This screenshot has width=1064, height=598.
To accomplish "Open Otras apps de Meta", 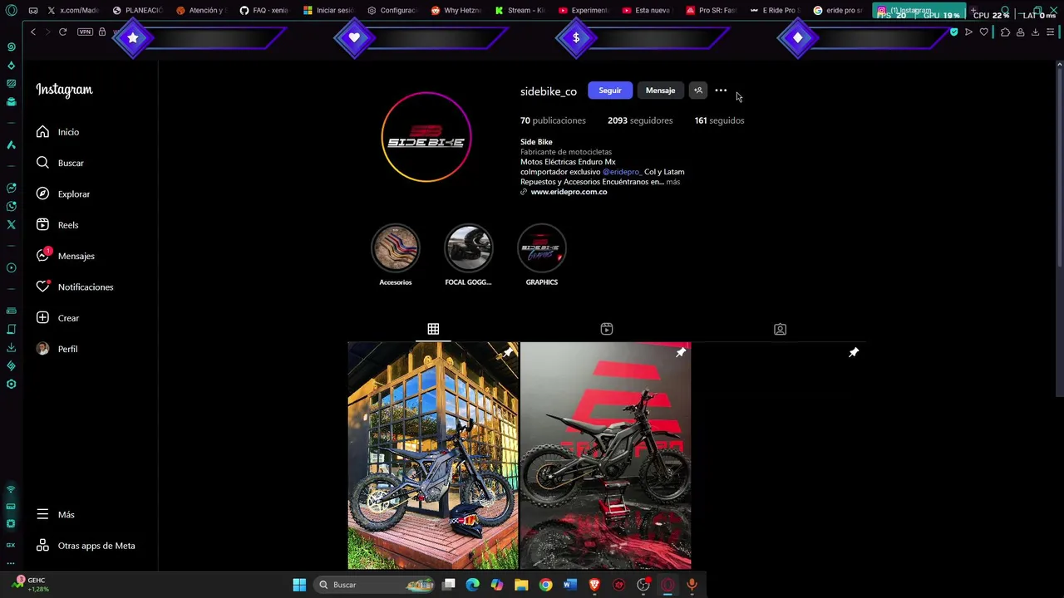I will click(x=85, y=546).
